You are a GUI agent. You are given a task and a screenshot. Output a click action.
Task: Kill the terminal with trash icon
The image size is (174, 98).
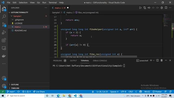pos(161,60)
